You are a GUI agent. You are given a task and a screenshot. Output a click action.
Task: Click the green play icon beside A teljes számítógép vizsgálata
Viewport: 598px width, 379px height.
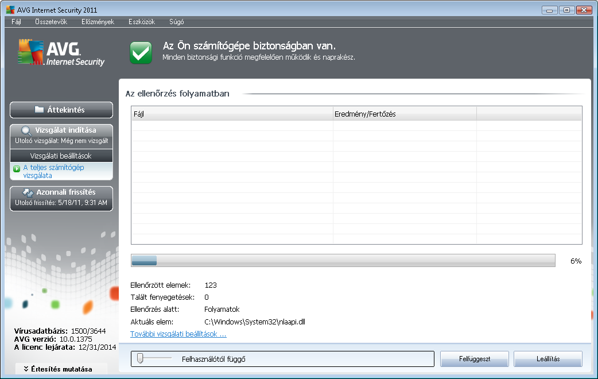17,169
